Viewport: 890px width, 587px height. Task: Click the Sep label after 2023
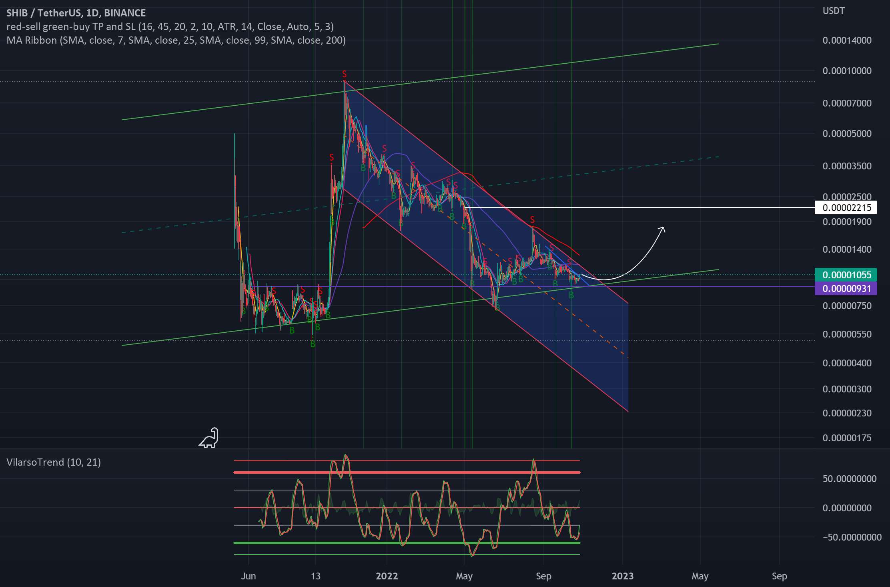(779, 577)
